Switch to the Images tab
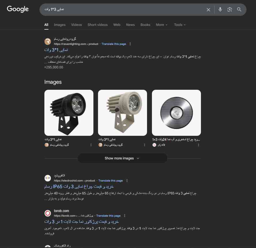The width and height of the screenshot is (256, 248). 60,25
